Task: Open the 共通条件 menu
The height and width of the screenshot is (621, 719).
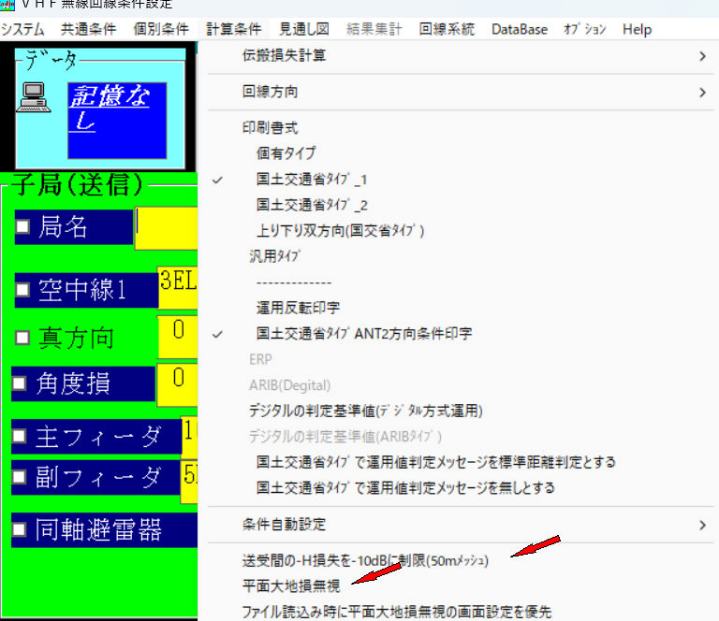Action: pos(89,29)
